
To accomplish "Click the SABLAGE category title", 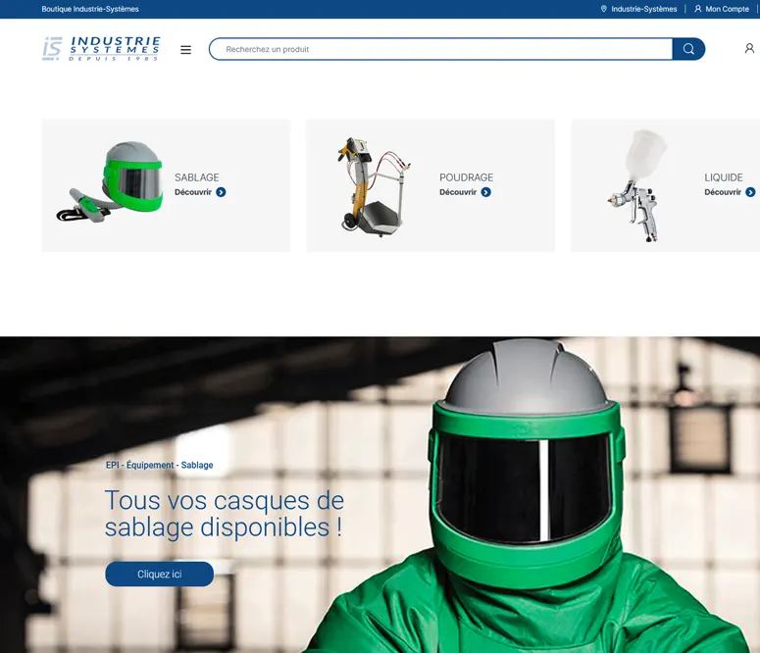I will tap(197, 177).
